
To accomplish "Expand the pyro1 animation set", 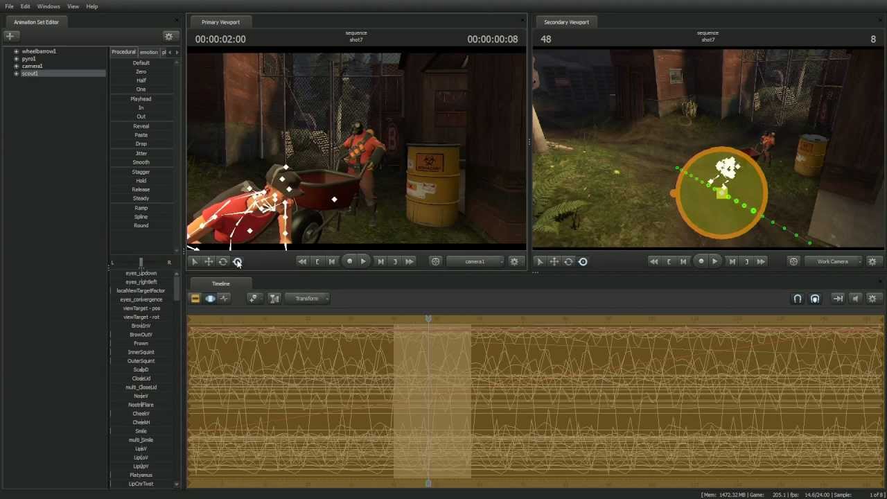I will point(16,59).
